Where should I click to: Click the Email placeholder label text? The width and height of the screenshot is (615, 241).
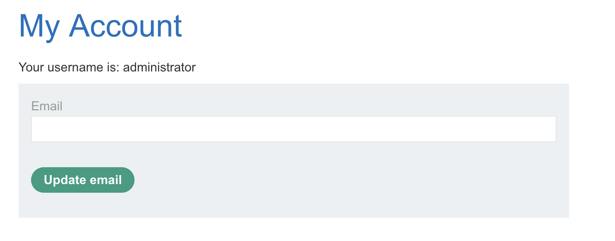46,106
